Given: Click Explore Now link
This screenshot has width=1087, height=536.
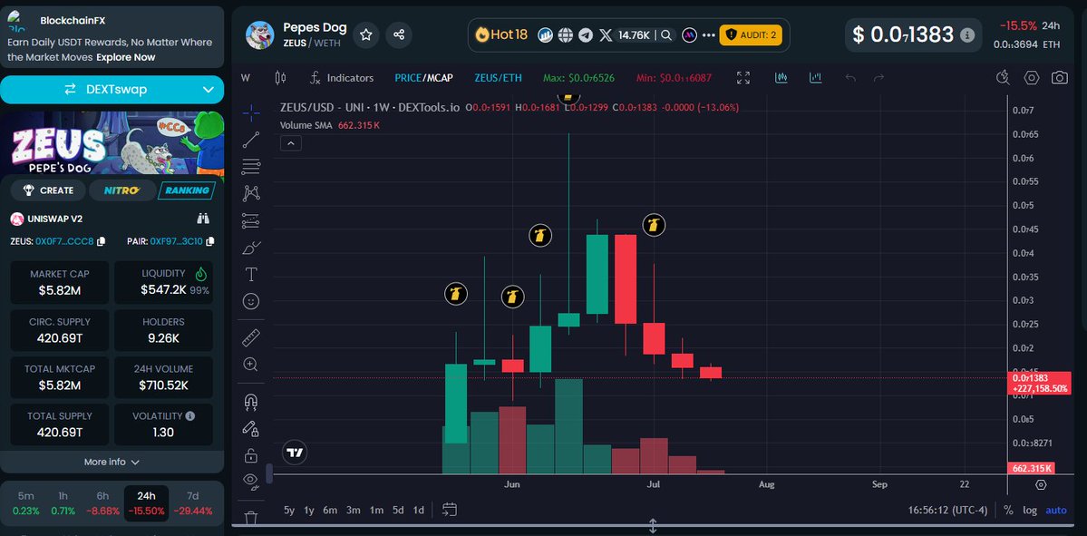Looking at the screenshot, I should pyautogui.click(x=125, y=57).
